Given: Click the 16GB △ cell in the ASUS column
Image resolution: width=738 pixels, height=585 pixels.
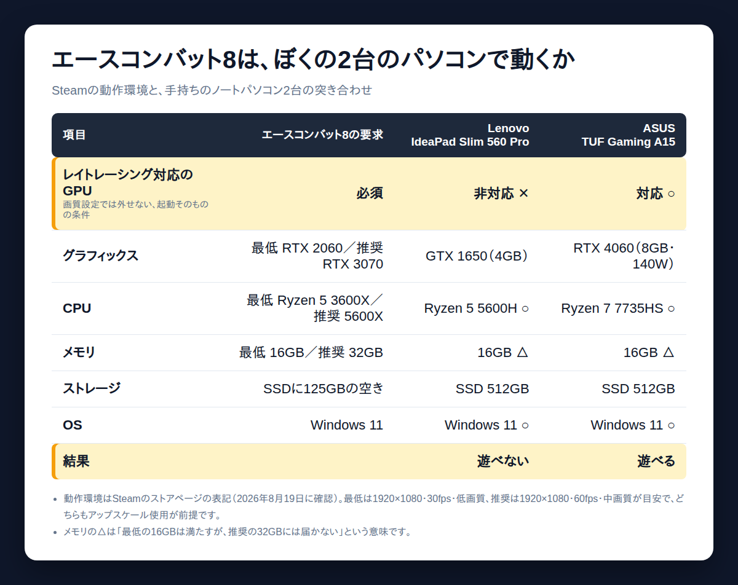Looking at the screenshot, I should (x=649, y=353).
